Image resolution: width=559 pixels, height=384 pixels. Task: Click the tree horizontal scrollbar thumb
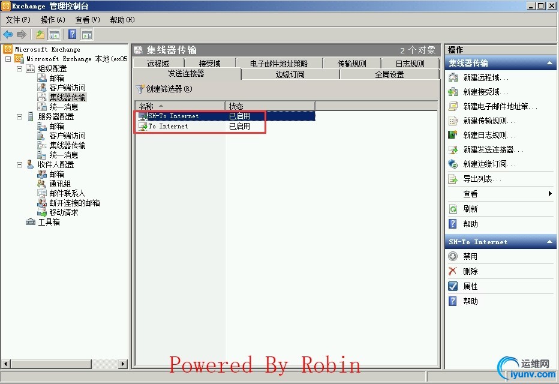click(x=51, y=364)
